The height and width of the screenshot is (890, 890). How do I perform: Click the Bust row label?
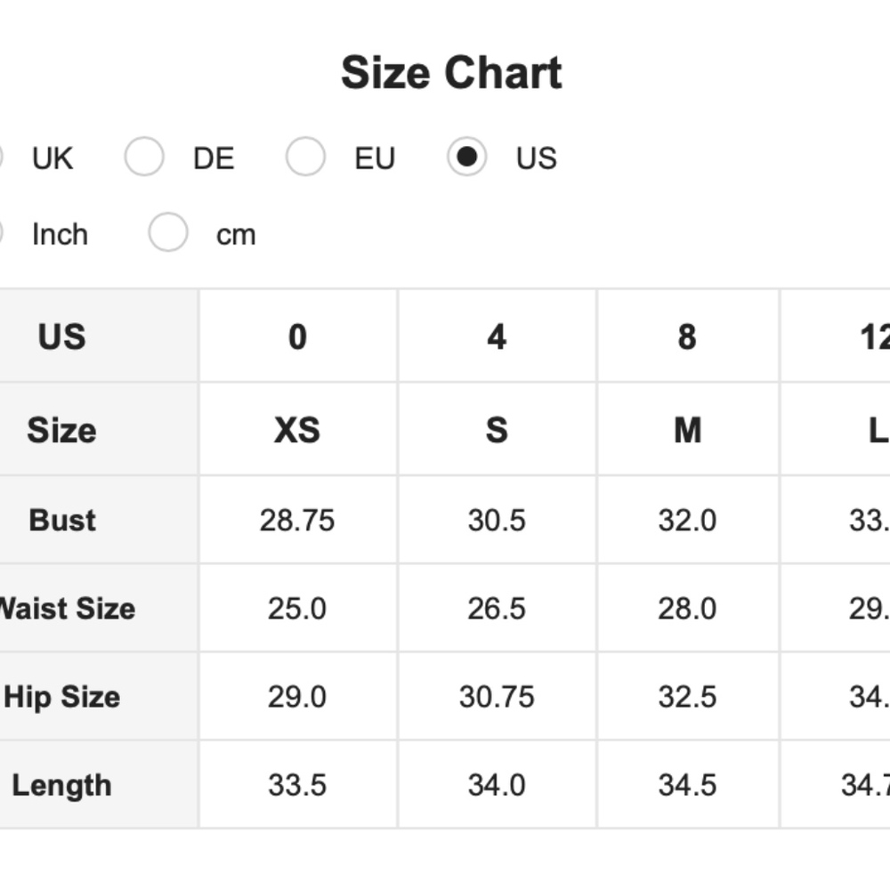tap(62, 521)
